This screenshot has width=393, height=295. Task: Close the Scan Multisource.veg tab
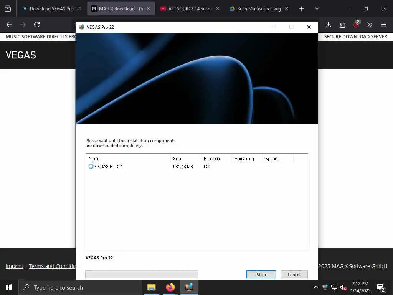(286, 8)
